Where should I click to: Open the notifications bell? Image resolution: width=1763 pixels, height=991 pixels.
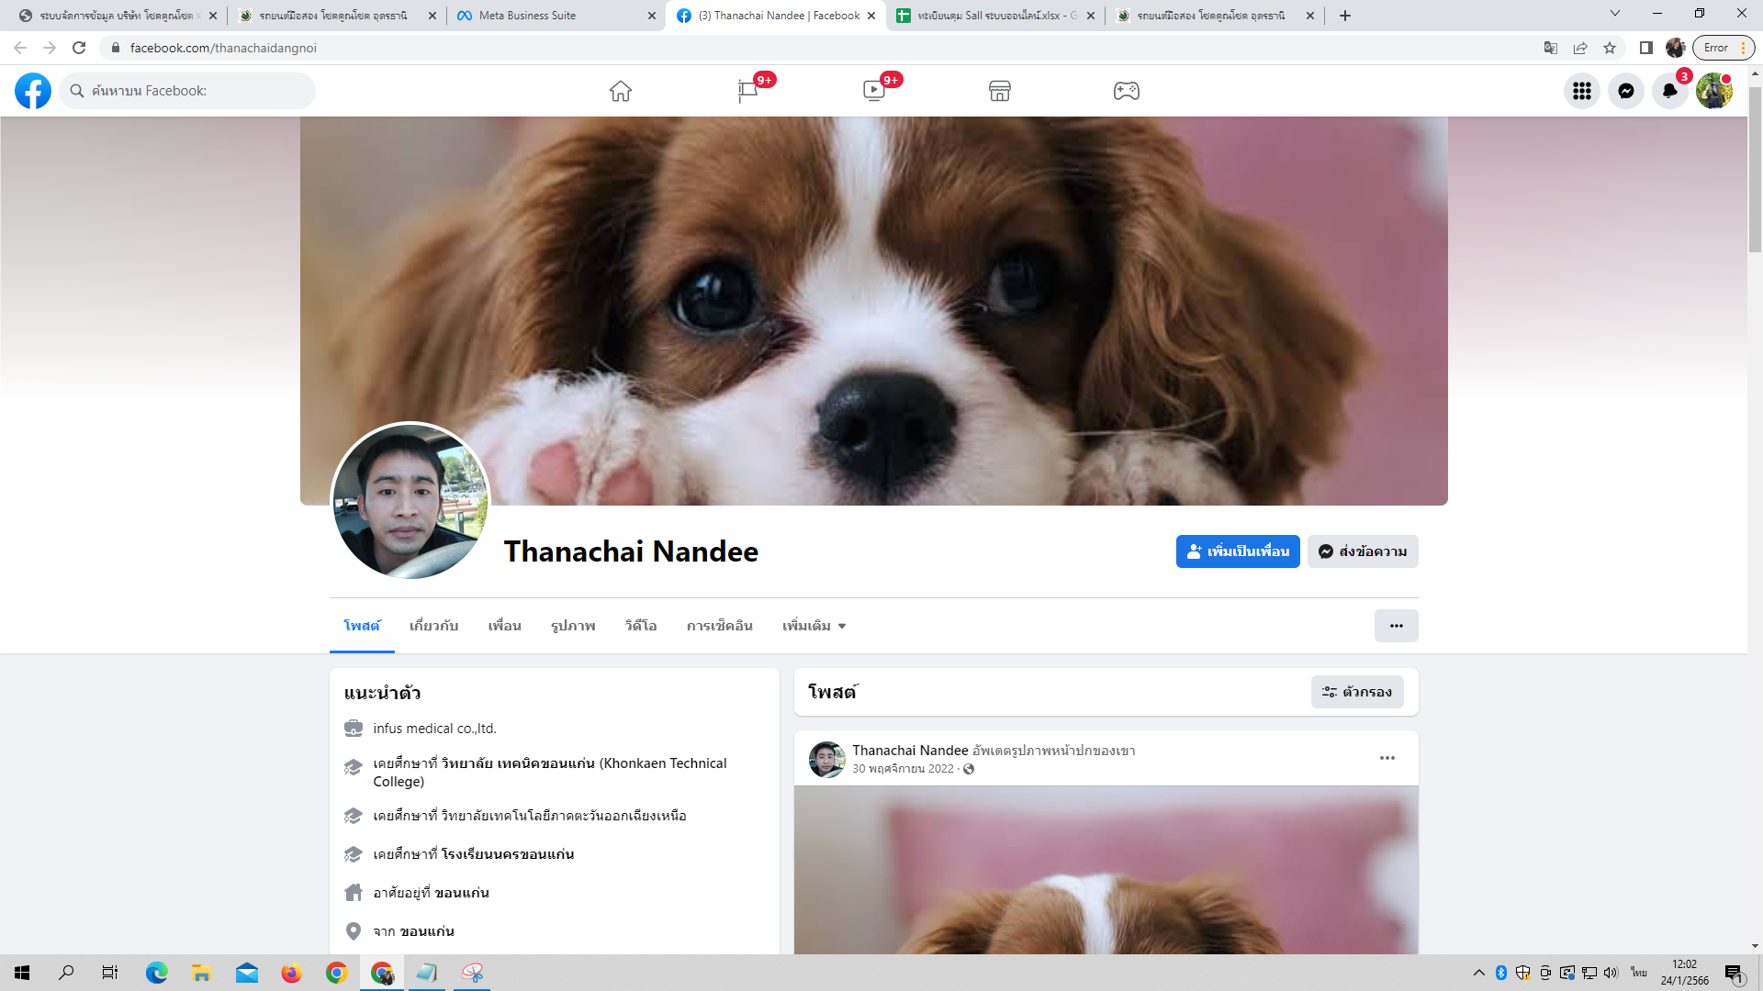pyautogui.click(x=1669, y=91)
